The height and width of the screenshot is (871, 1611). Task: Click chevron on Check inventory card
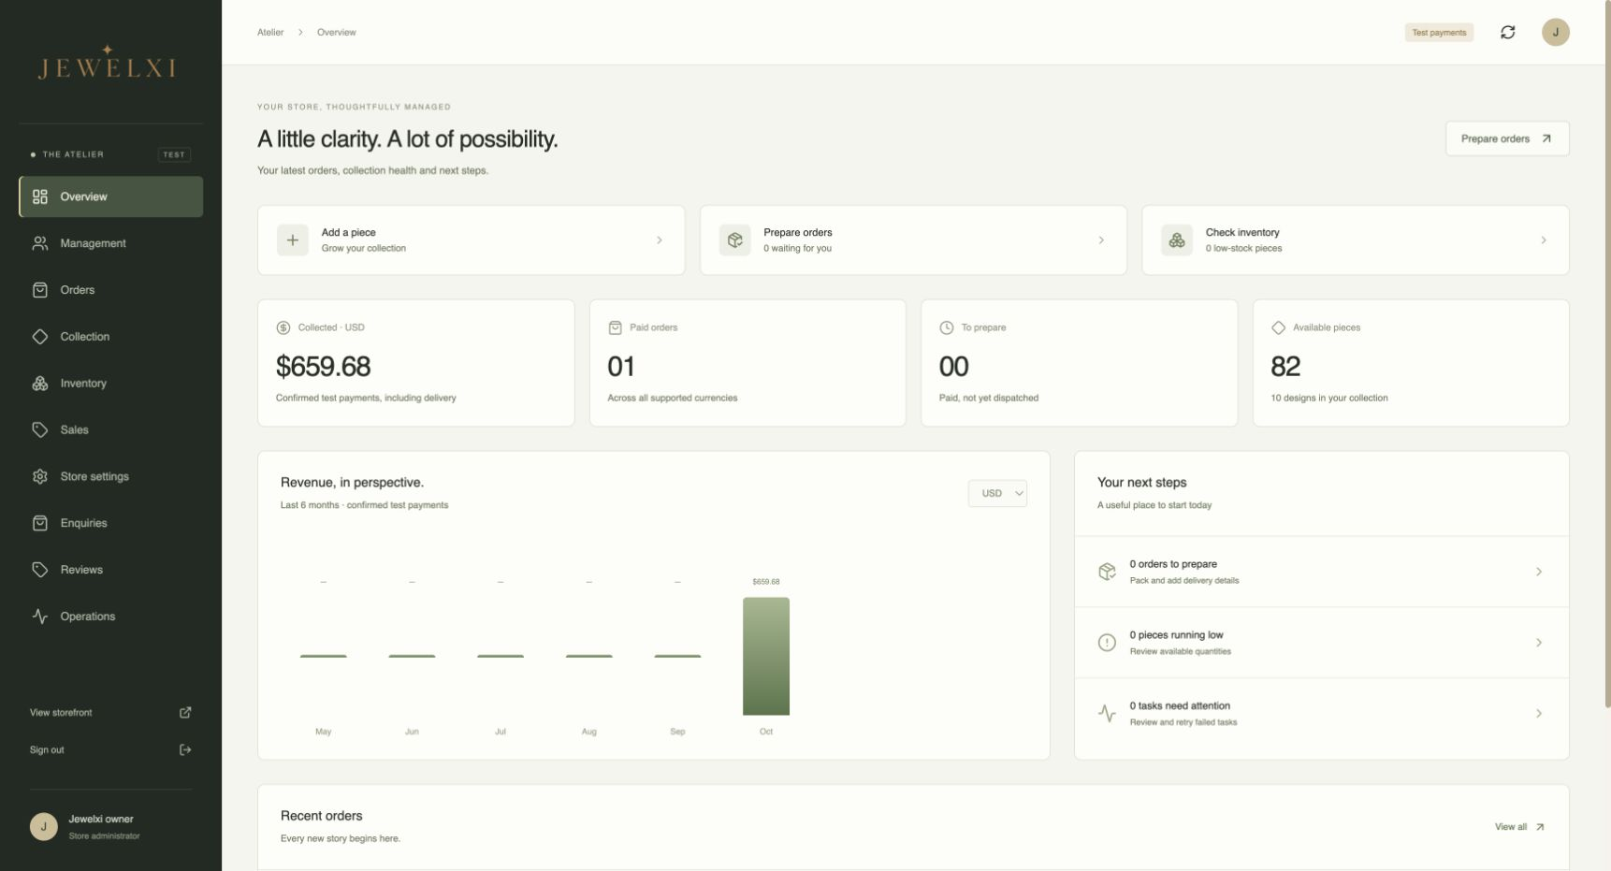click(1544, 240)
